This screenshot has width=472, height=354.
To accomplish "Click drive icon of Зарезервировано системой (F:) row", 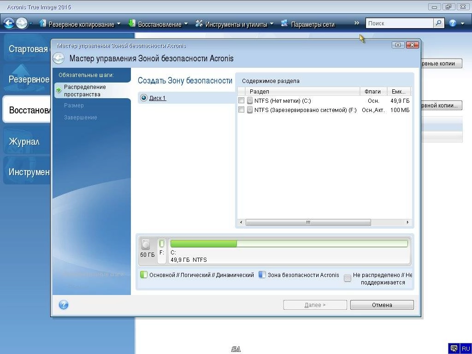I will (x=249, y=110).
